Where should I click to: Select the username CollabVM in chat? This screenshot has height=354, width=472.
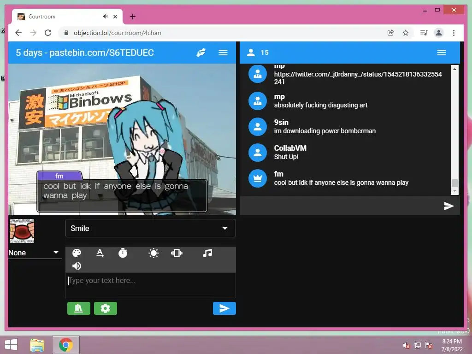tap(290, 148)
